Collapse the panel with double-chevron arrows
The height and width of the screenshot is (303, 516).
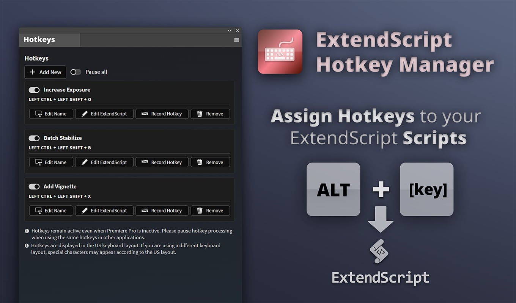(x=230, y=31)
